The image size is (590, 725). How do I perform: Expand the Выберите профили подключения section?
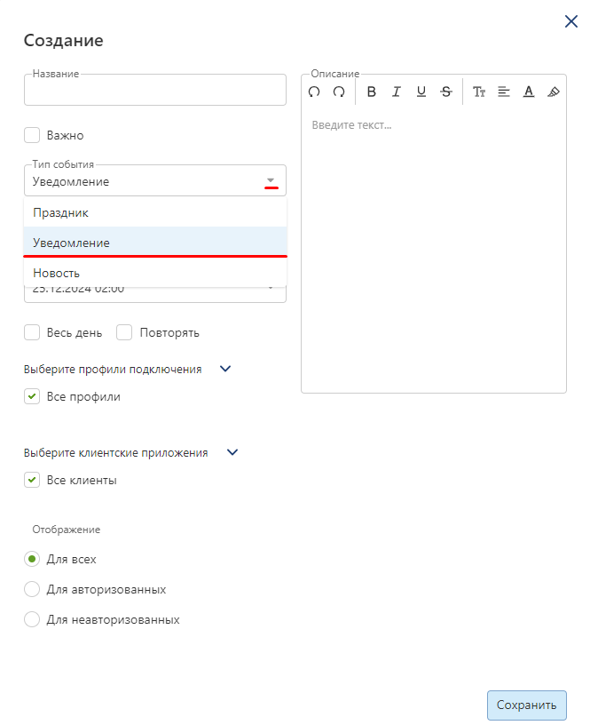[x=225, y=369]
